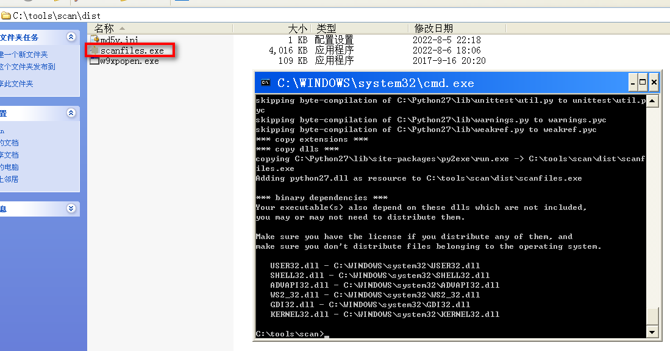Click the cmd scrollbar down arrow

coord(652,332)
